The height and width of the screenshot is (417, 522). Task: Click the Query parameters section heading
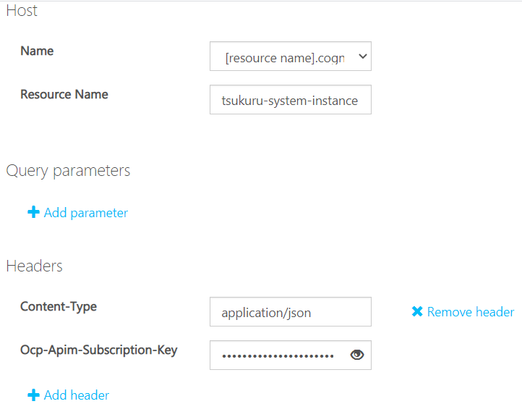tap(68, 171)
